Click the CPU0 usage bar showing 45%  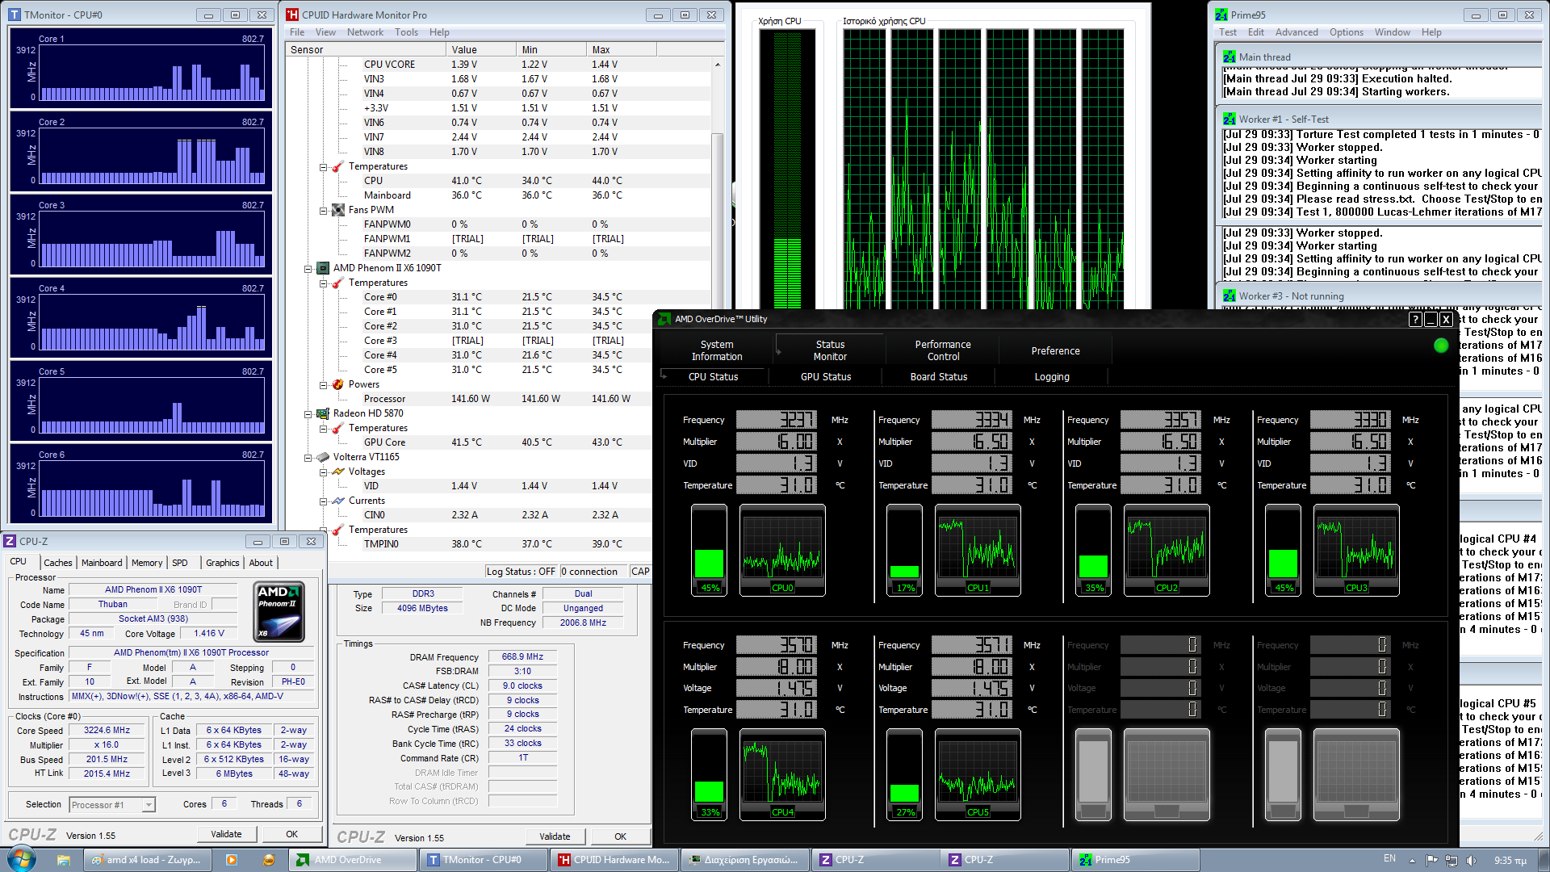pyautogui.click(x=709, y=550)
